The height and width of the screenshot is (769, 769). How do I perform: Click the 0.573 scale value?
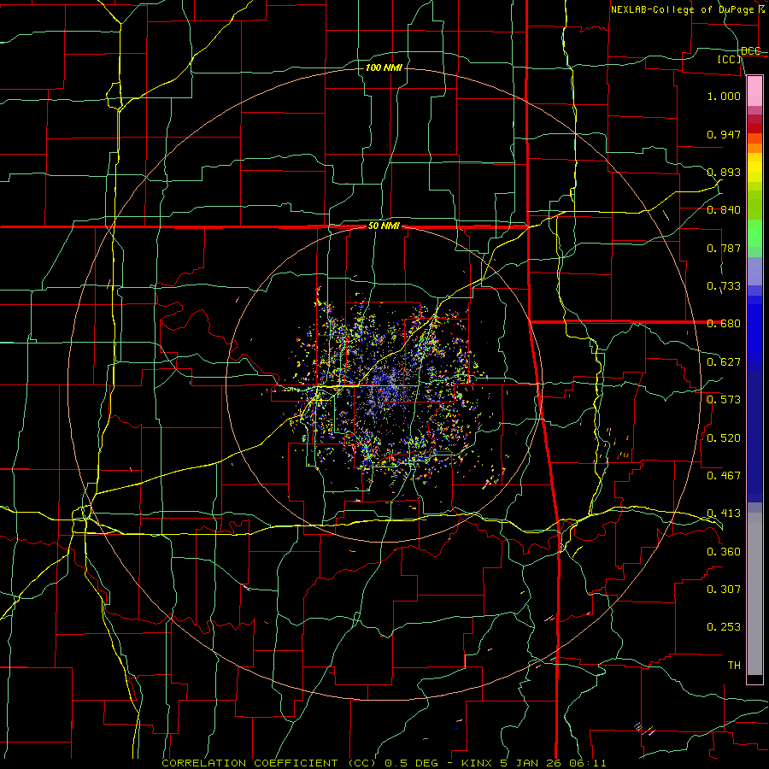[724, 400]
